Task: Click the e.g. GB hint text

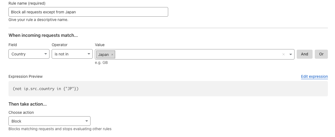Action: point(101,63)
